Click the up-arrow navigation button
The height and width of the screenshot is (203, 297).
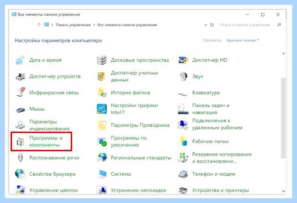tap(39, 25)
